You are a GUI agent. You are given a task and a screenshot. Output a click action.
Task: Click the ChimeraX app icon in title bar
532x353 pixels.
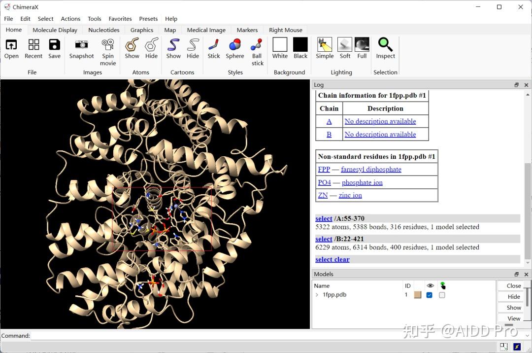click(x=7, y=7)
